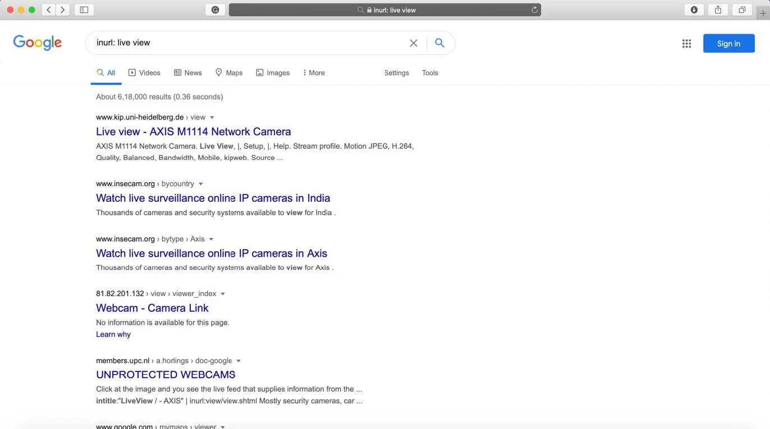Viewport: 770px width, 429px height.
Task: Toggle the Safari sidebar button
Action: (x=84, y=10)
